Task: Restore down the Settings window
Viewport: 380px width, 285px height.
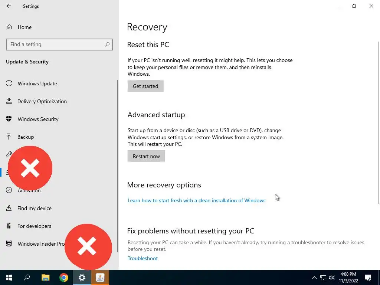Action: click(354, 6)
